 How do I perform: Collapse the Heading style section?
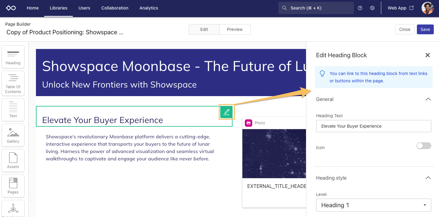click(x=428, y=178)
